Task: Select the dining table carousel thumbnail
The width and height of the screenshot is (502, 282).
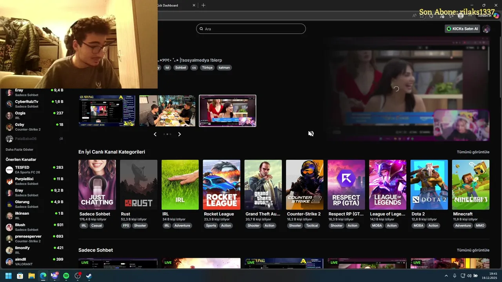Action: pyautogui.click(x=167, y=111)
